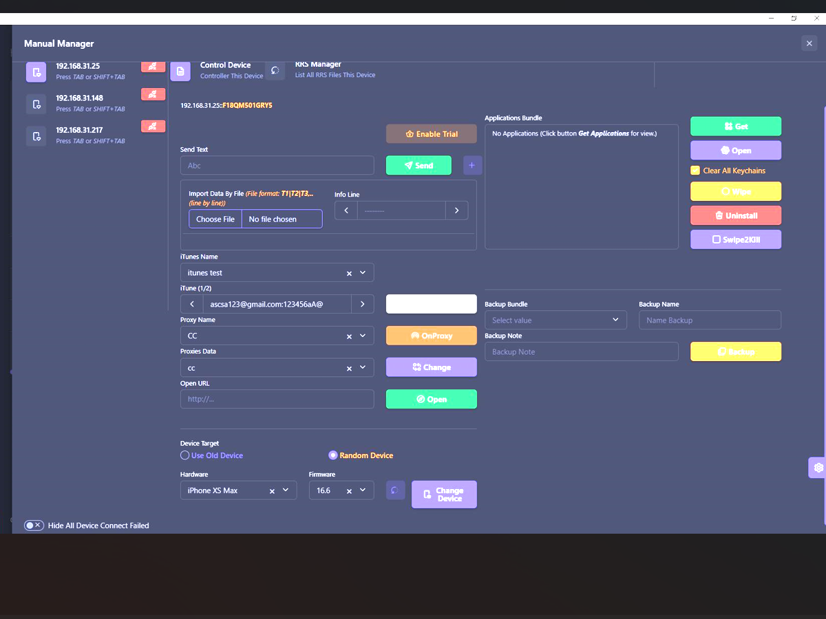Expand the Proxy Name dropdown
The height and width of the screenshot is (619, 826).
coord(363,336)
